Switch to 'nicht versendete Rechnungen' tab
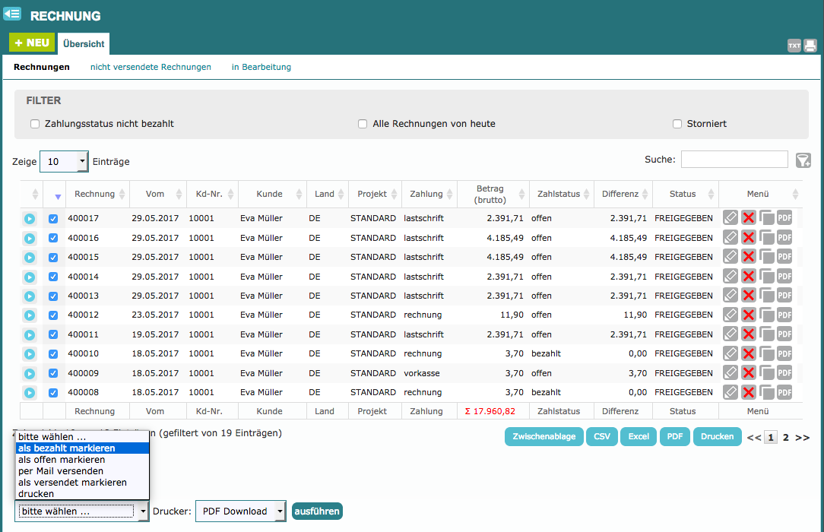This screenshot has height=532, width=824. (151, 67)
